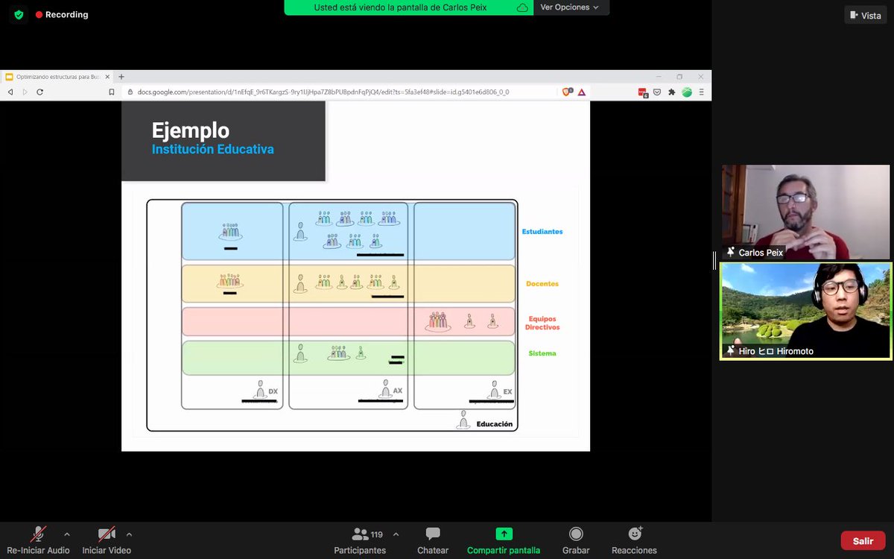The height and width of the screenshot is (559, 894).
Task: Click the EX person figure on slide
Action: coord(494,390)
